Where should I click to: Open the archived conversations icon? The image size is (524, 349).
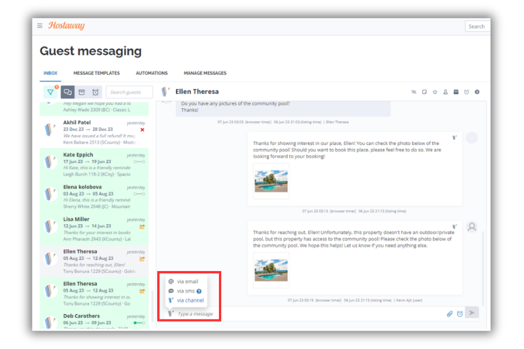coord(82,92)
